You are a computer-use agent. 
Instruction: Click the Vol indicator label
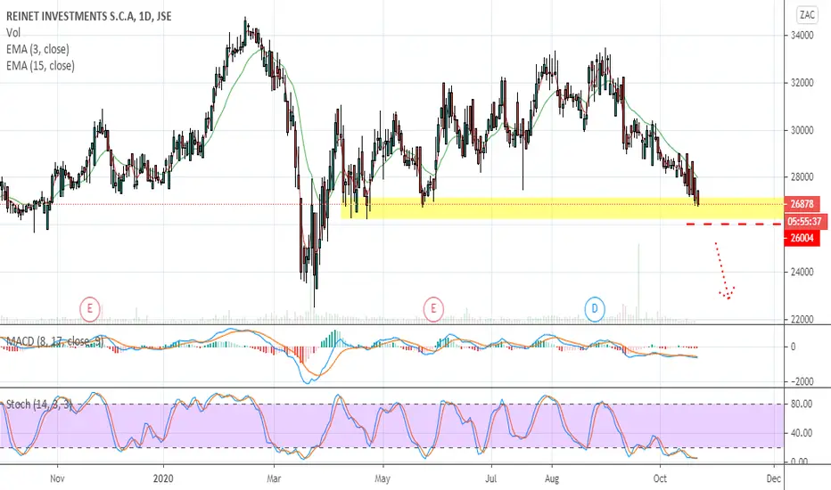tap(13, 33)
